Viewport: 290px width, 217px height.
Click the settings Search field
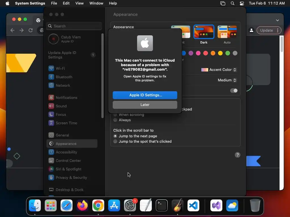click(x=74, y=26)
